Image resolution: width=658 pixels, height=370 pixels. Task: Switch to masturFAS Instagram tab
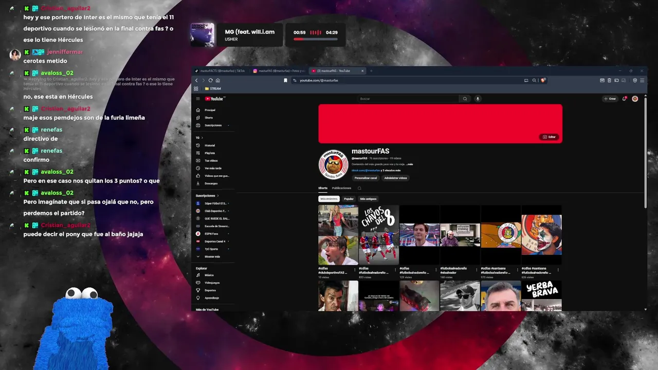pyautogui.click(x=279, y=71)
